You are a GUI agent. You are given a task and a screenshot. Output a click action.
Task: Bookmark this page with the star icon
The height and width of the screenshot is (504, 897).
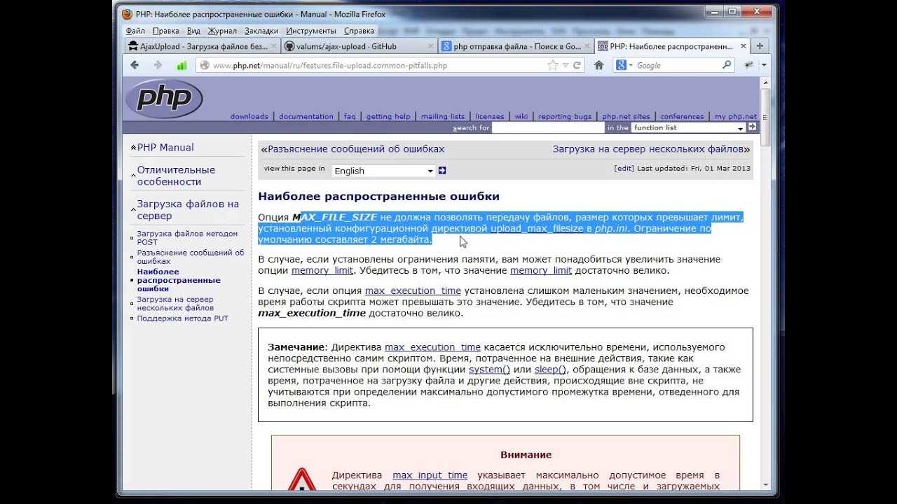(553, 65)
